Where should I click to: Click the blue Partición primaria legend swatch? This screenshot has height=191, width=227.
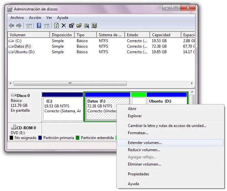(x=40, y=138)
